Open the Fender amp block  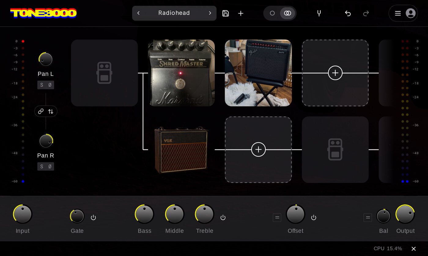(x=258, y=73)
